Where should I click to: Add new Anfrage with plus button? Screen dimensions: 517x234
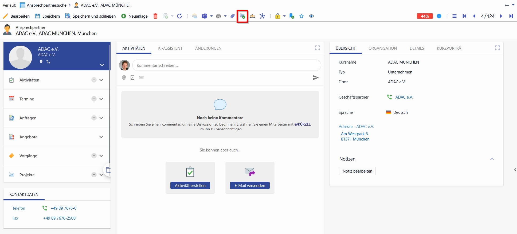click(x=94, y=118)
